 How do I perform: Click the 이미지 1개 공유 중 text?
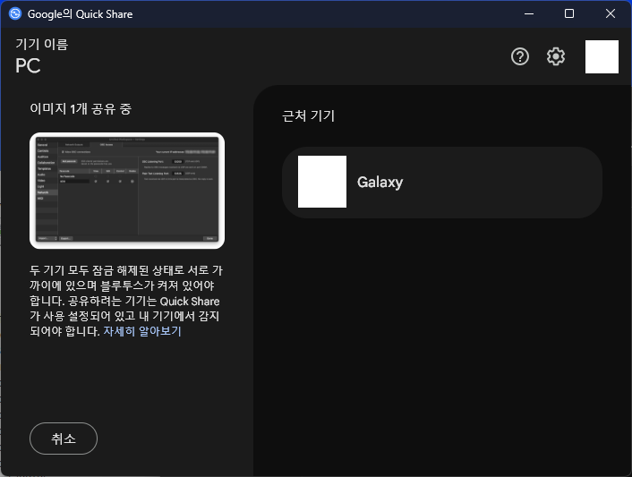(81, 108)
